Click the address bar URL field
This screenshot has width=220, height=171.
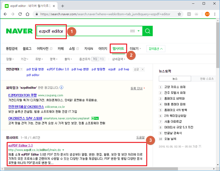[x=105, y=14]
